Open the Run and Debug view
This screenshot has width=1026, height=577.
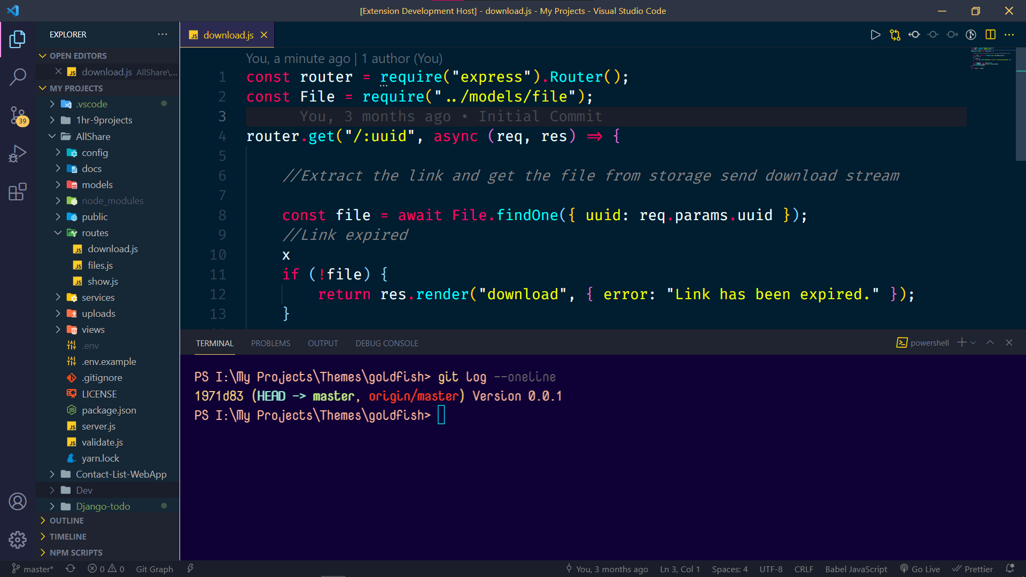[x=18, y=154]
